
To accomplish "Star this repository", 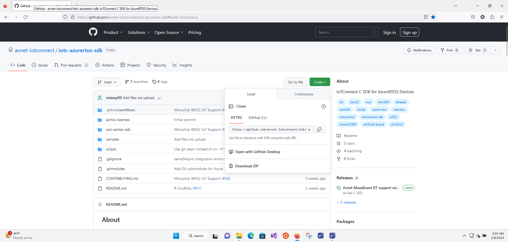I will [478, 50].
